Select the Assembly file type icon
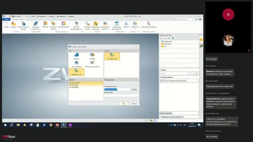Image resolution: width=253 pixels, height=142 pixels. [92, 55]
